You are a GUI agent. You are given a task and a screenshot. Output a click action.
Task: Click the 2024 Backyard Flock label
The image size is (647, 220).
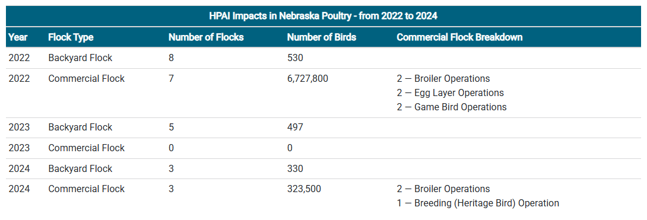coord(80,169)
